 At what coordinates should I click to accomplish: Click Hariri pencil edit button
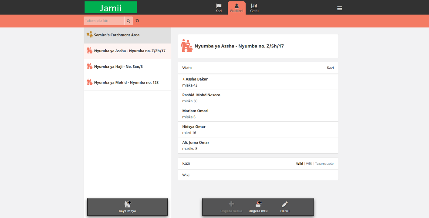click(x=285, y=207)
